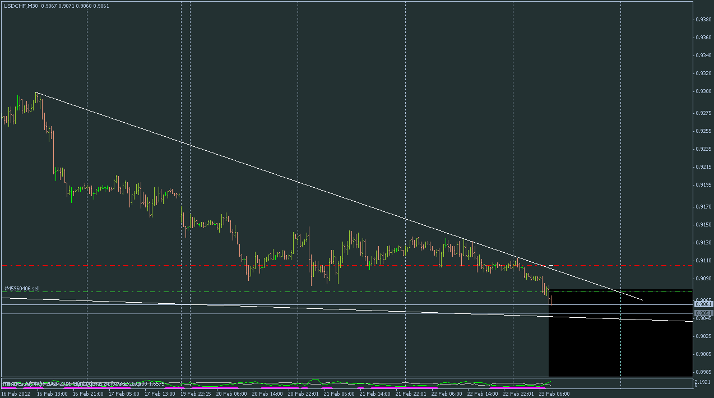Click the 0.9320 price scale label

(x=704, y=73)
